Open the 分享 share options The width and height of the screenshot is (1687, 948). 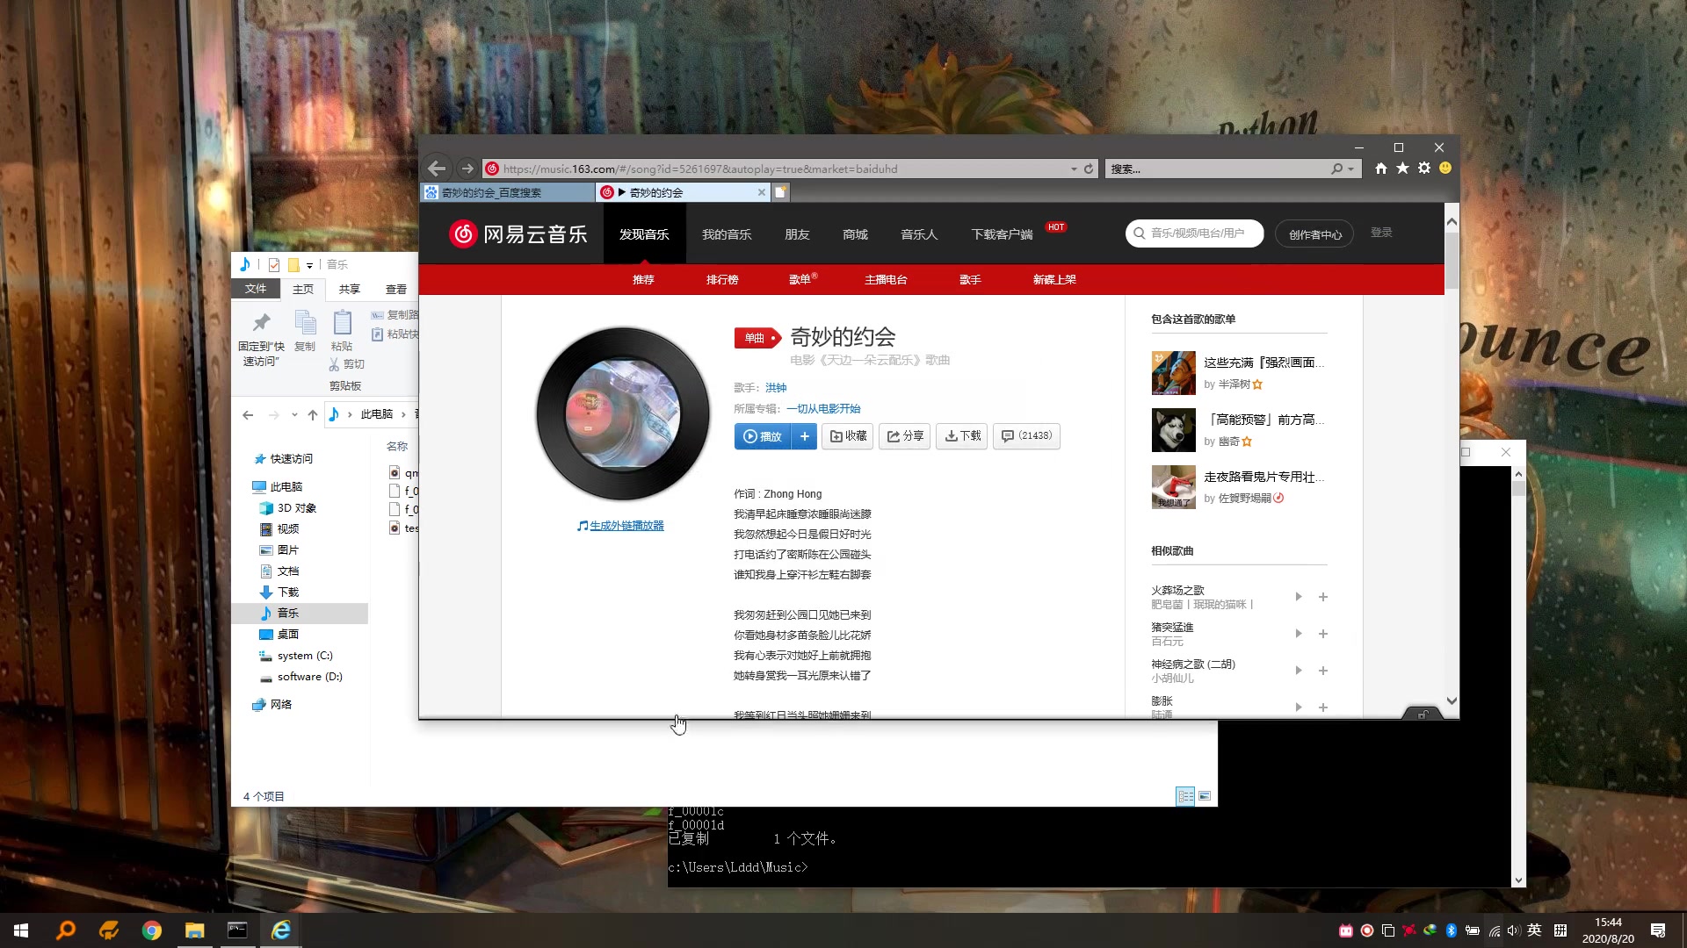pos(904,436)
